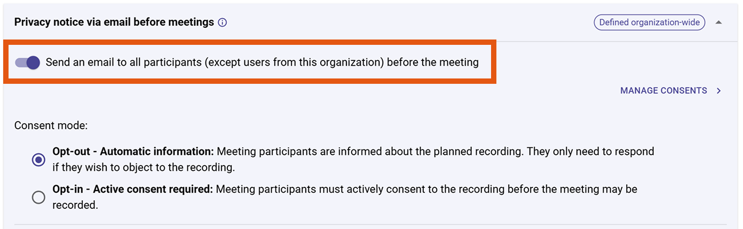743x229 pixels.
Task: Click the bold 'Opt-out - Automatic information' label
Action: coord(133,152)
